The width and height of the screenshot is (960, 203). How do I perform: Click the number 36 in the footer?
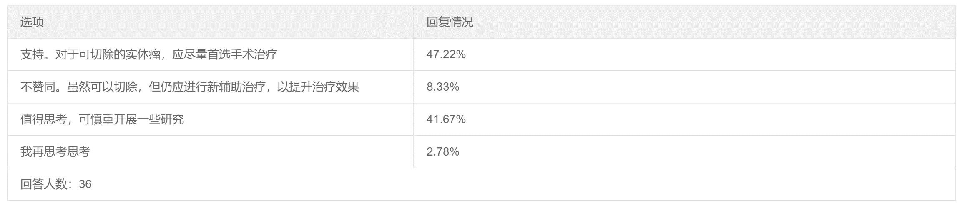coord(85,184)
